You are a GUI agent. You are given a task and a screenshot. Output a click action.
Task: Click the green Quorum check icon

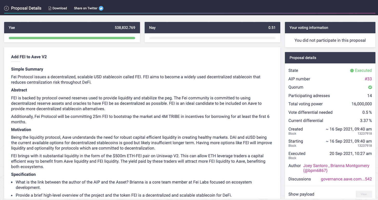(x=370, y=87)
